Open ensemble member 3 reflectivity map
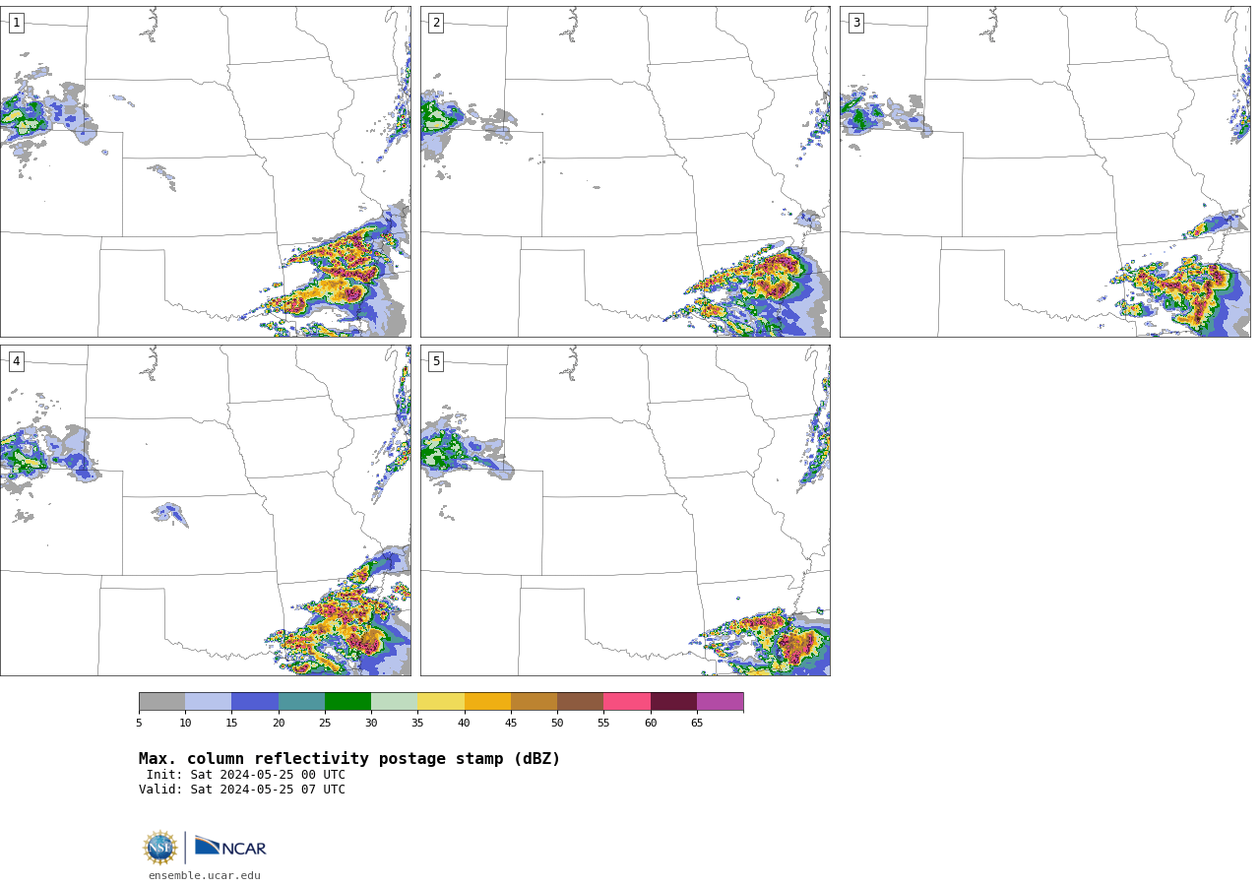 1044,171
